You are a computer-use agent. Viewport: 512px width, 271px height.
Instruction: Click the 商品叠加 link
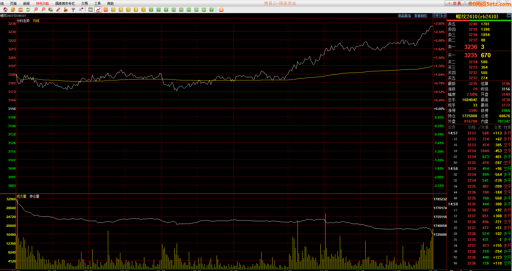404,16
